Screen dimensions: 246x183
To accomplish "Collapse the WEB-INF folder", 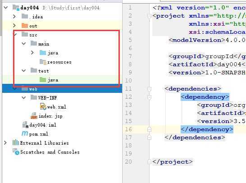I will coord(24,98).
